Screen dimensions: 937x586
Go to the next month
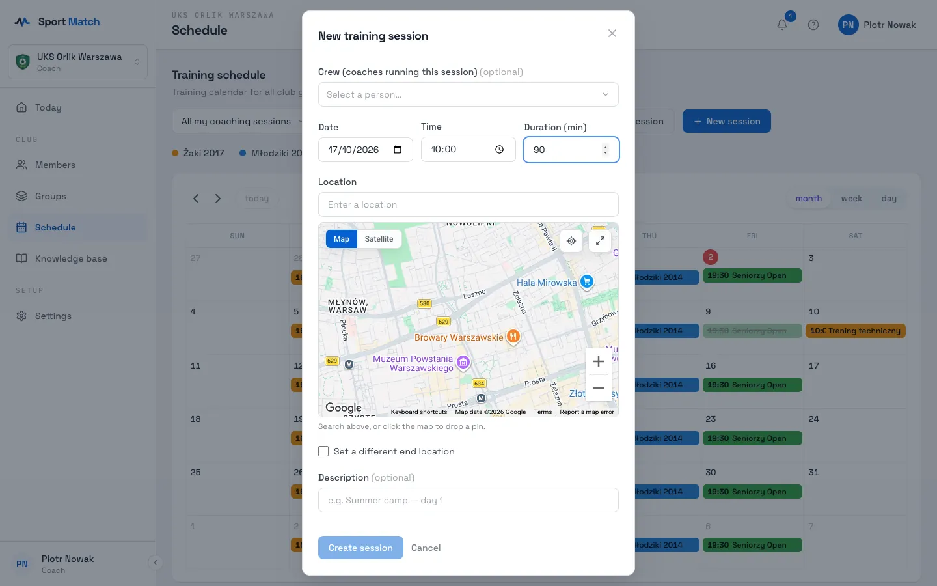tap(218, 199)
